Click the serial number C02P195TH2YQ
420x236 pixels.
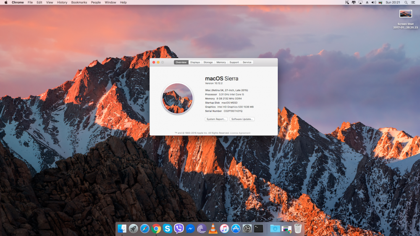[x=233, y=111]
